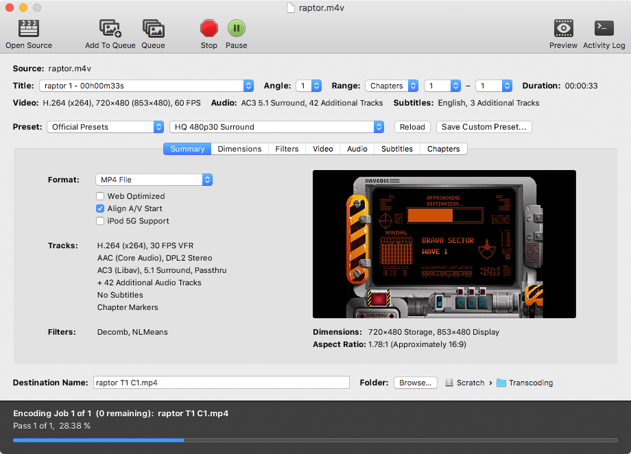Viewport: 631px width, 454px height.
Task: Click the '+ 42 Additional Audio Tracks' line
Action: click(x=150, y=283)
